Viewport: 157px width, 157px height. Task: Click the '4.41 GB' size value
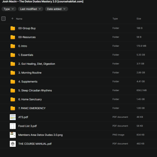(x=141, y=82)
